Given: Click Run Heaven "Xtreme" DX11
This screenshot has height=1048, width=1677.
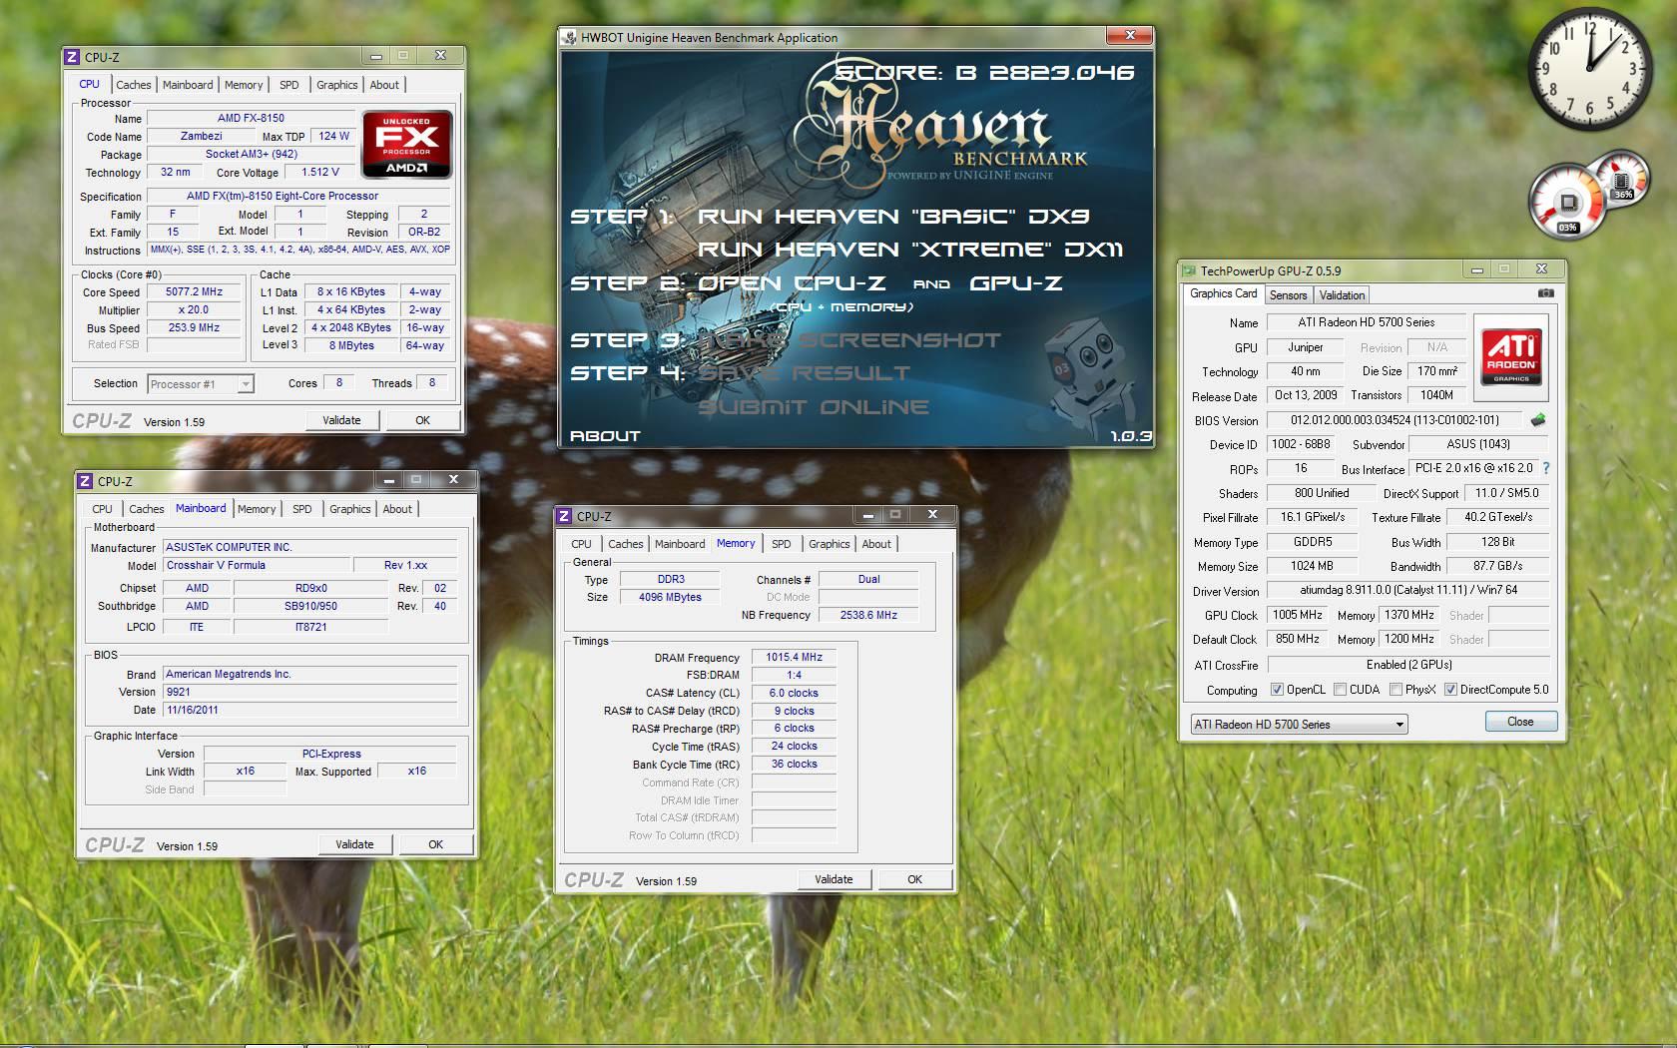Looking at the screenshot, I should pyautogui.click(x=910, y=250).
